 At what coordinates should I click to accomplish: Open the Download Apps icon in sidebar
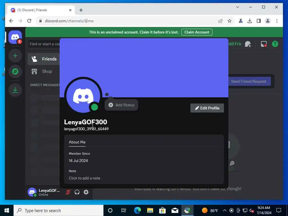(x=15, y=90)
